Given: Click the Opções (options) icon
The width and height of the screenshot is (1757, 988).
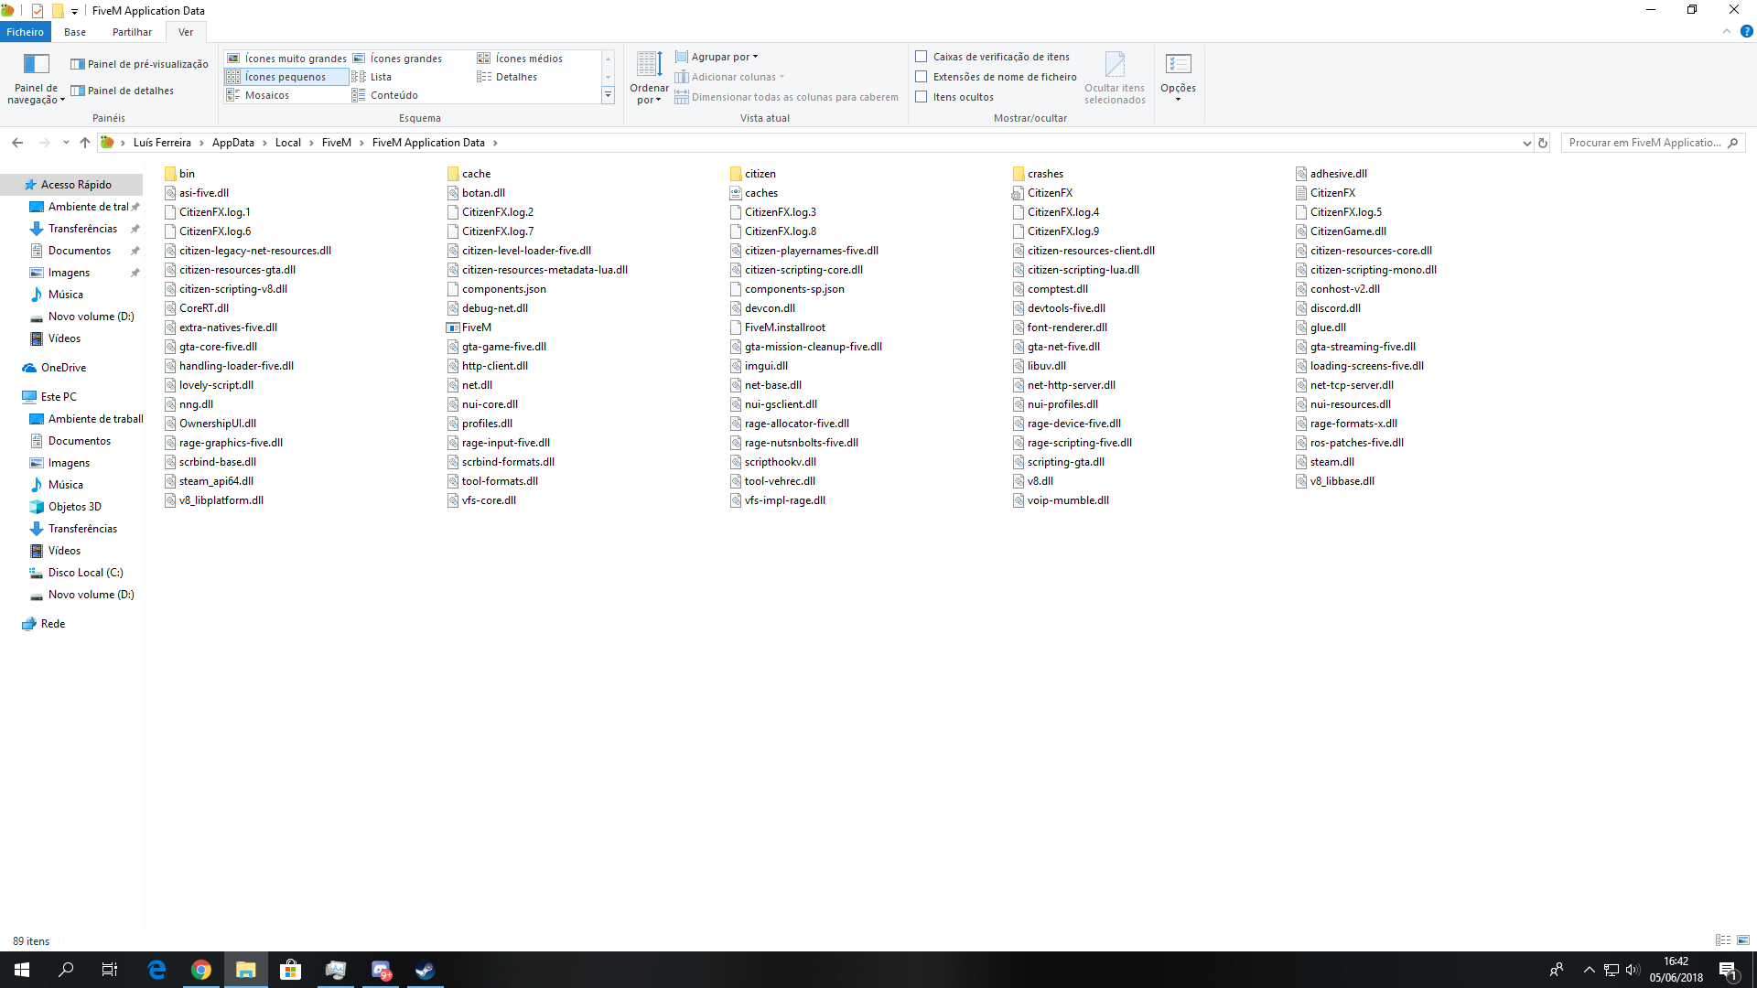Looking at the screenshot, I should 1178,64.
